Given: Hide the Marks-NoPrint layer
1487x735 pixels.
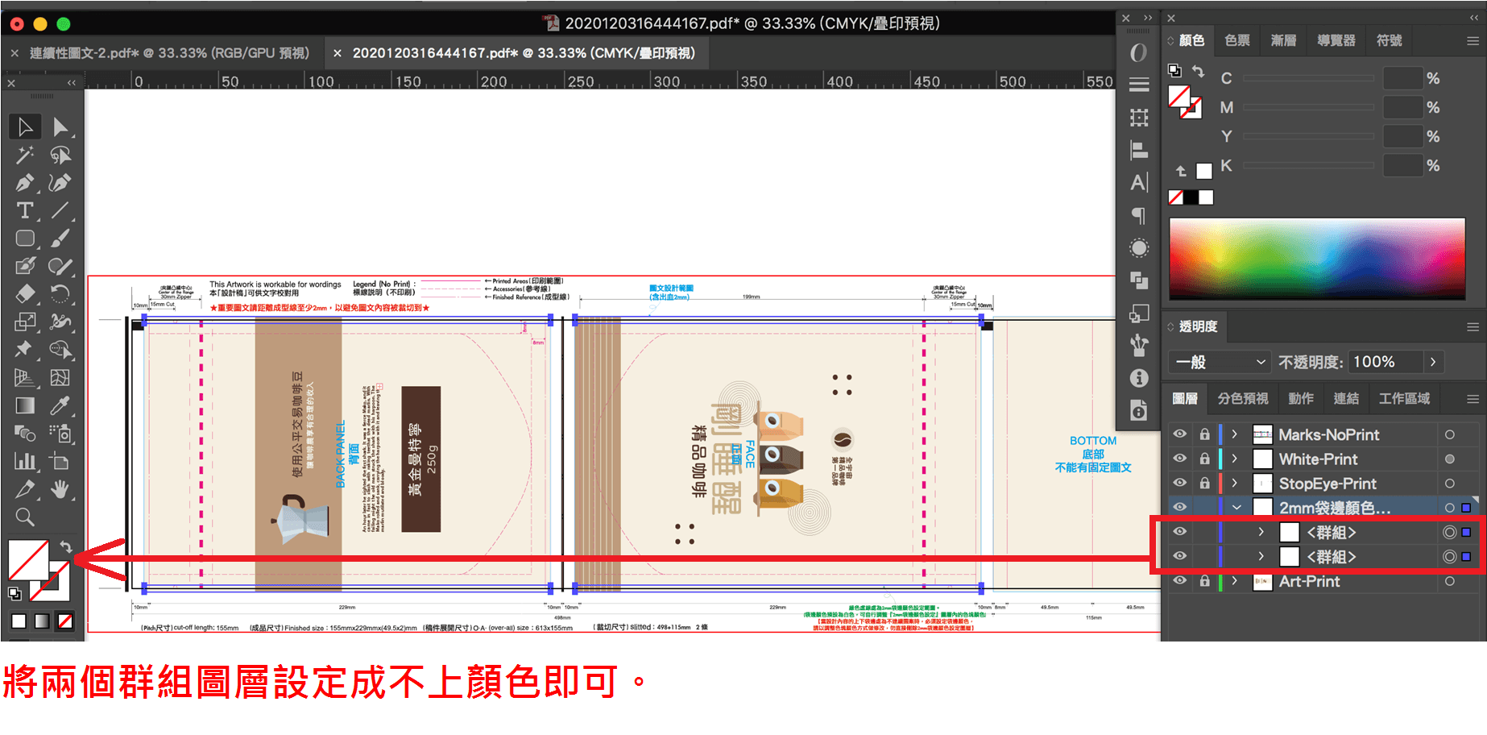Looking at the screenshot, I should pyautogui.click(x=1179, y=434).
